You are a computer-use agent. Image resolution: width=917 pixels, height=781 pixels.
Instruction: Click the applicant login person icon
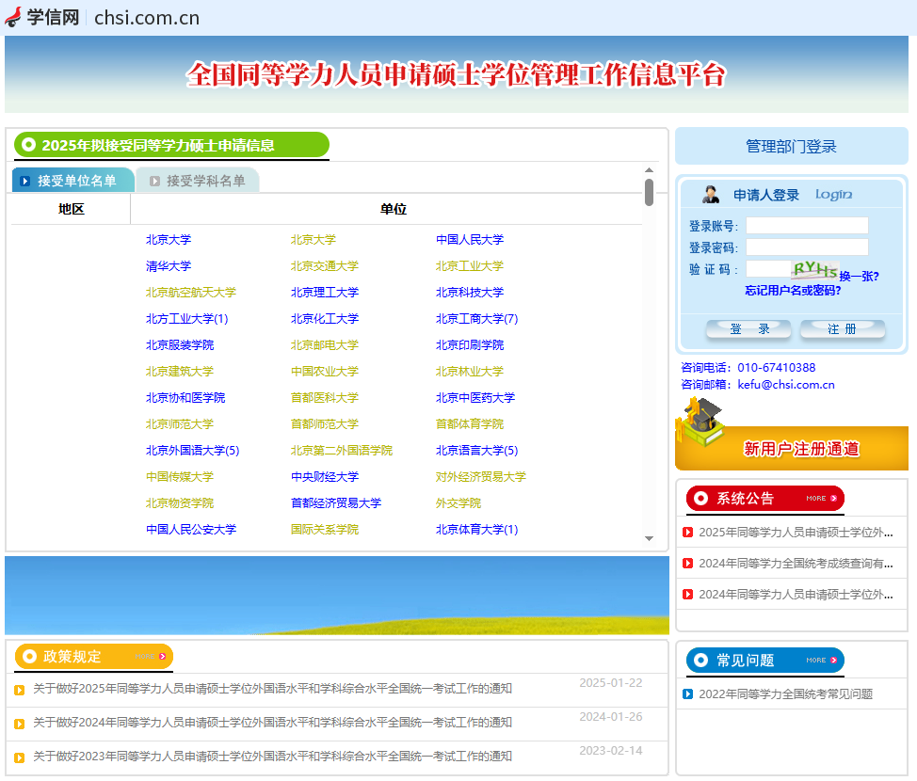(x=711, y=195)
